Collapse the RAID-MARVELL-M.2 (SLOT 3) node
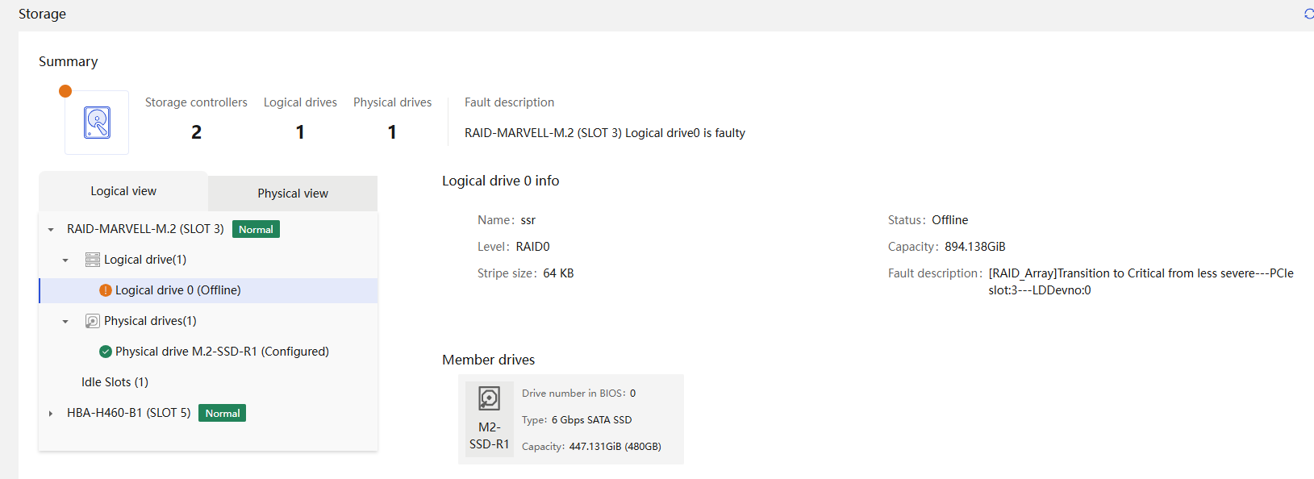1314x479 pixels. pos(51,230)
